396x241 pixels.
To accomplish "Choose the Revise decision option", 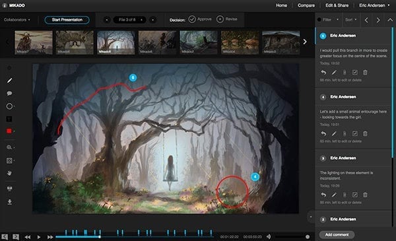I will click(x=227, y=19).
